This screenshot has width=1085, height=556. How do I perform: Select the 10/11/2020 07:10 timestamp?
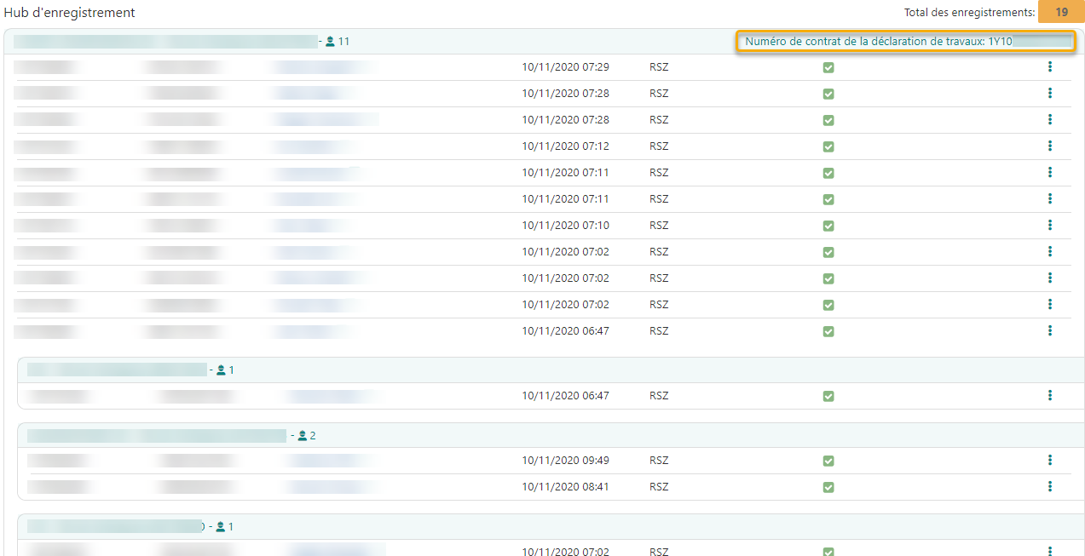565,226
